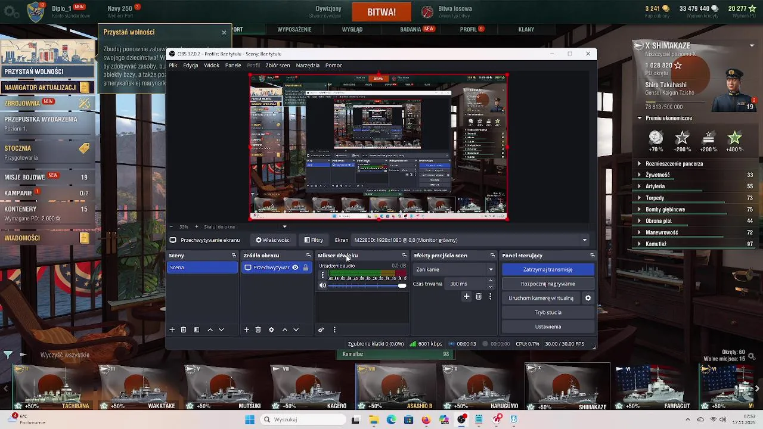Switch to WYPOSAŻENIE tab in game

(294, 29)
